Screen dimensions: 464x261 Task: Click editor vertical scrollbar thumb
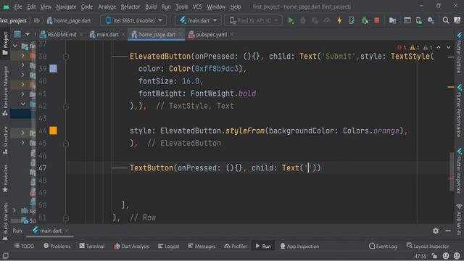click(452, 172)
